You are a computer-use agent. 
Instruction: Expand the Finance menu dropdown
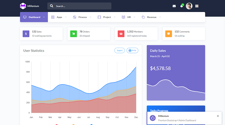tap(82, 17)
